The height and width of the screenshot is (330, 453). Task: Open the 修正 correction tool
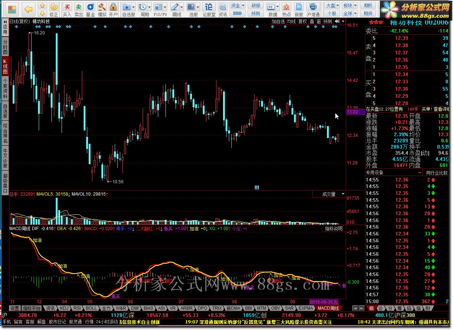pyautogui.click(x=54, y=9)
